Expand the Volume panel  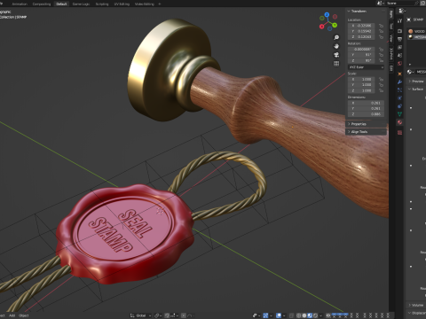point(417,305)
